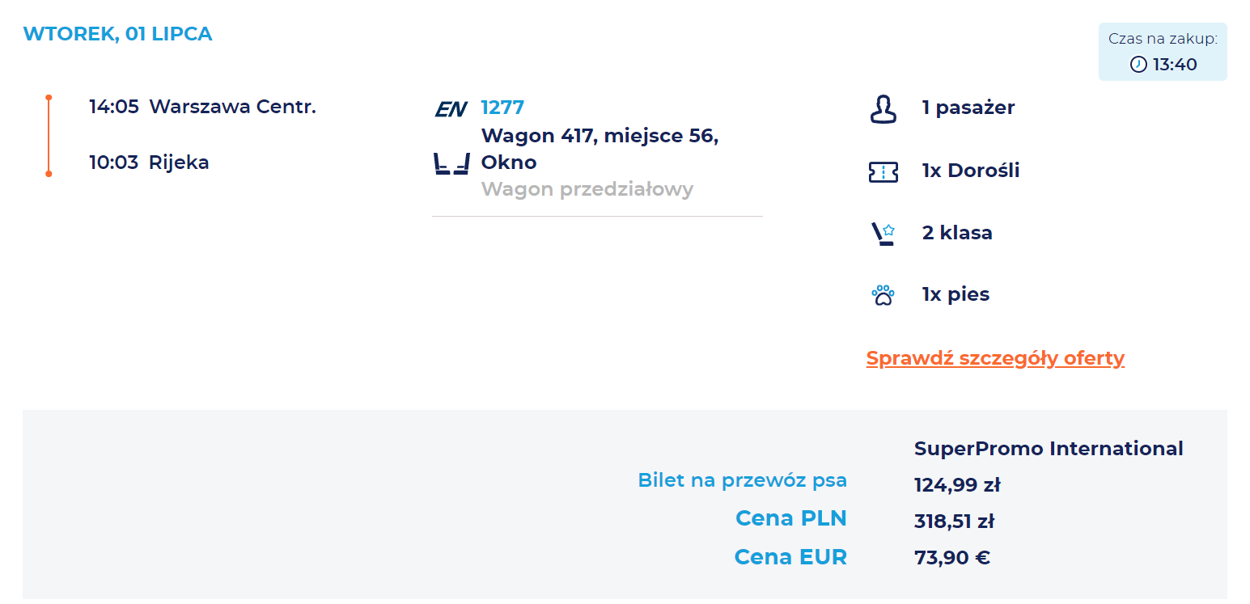The image size is (1250, 604).
Task: Click the Czas na zakup timer box
Action: pos(1162,52)
